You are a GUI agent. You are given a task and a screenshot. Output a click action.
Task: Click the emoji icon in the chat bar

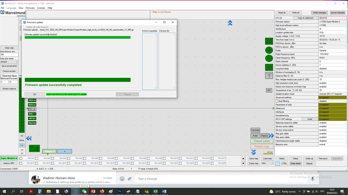coord(122,179)
